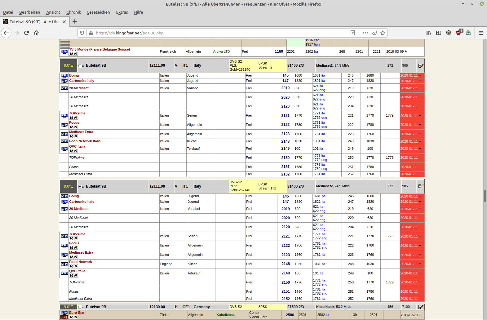Open the Cartoonito Italy channel link in Stream 2
Screen dimensions: 487x320
click(x=82, y=81)
